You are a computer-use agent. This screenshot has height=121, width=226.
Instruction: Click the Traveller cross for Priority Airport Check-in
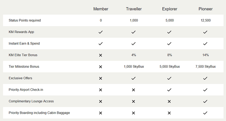pyautogui.click(x=133, y=90)
